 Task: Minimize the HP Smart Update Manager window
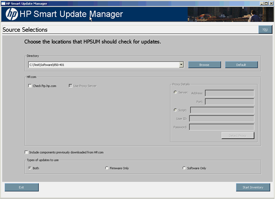click(x=261, y=3)
